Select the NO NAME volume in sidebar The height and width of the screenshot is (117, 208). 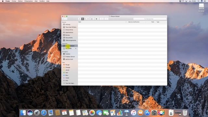tap(69, 48)
